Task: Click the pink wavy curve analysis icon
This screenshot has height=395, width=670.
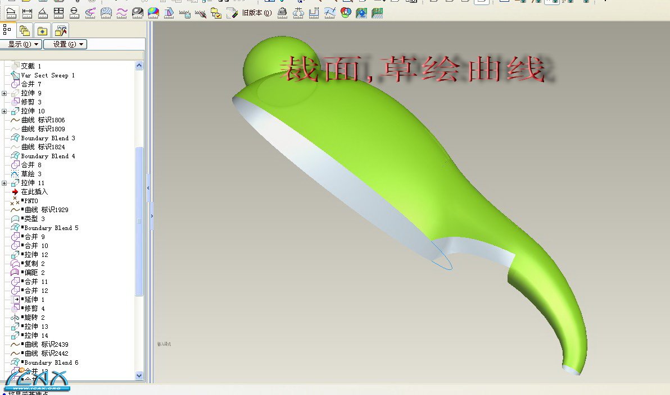Action: 121,12
